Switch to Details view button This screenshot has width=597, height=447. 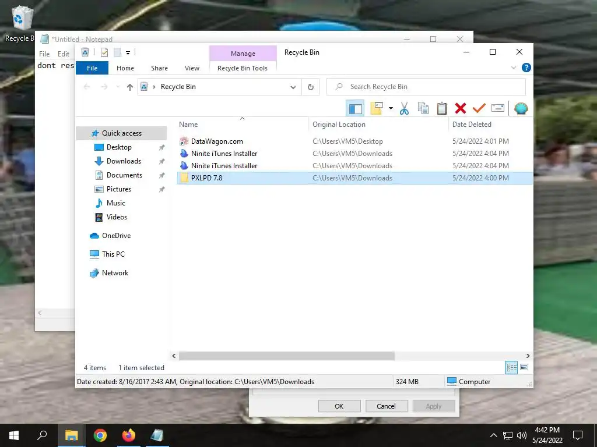tap(511, 368)
